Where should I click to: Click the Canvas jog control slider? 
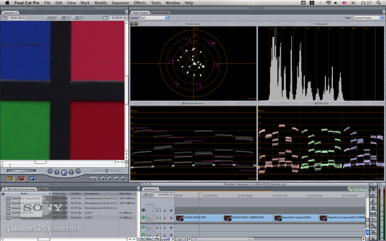107,171
